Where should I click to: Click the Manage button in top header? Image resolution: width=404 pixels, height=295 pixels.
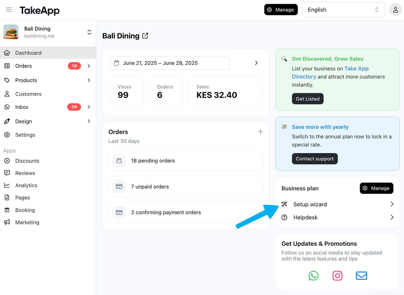[281, 10]
